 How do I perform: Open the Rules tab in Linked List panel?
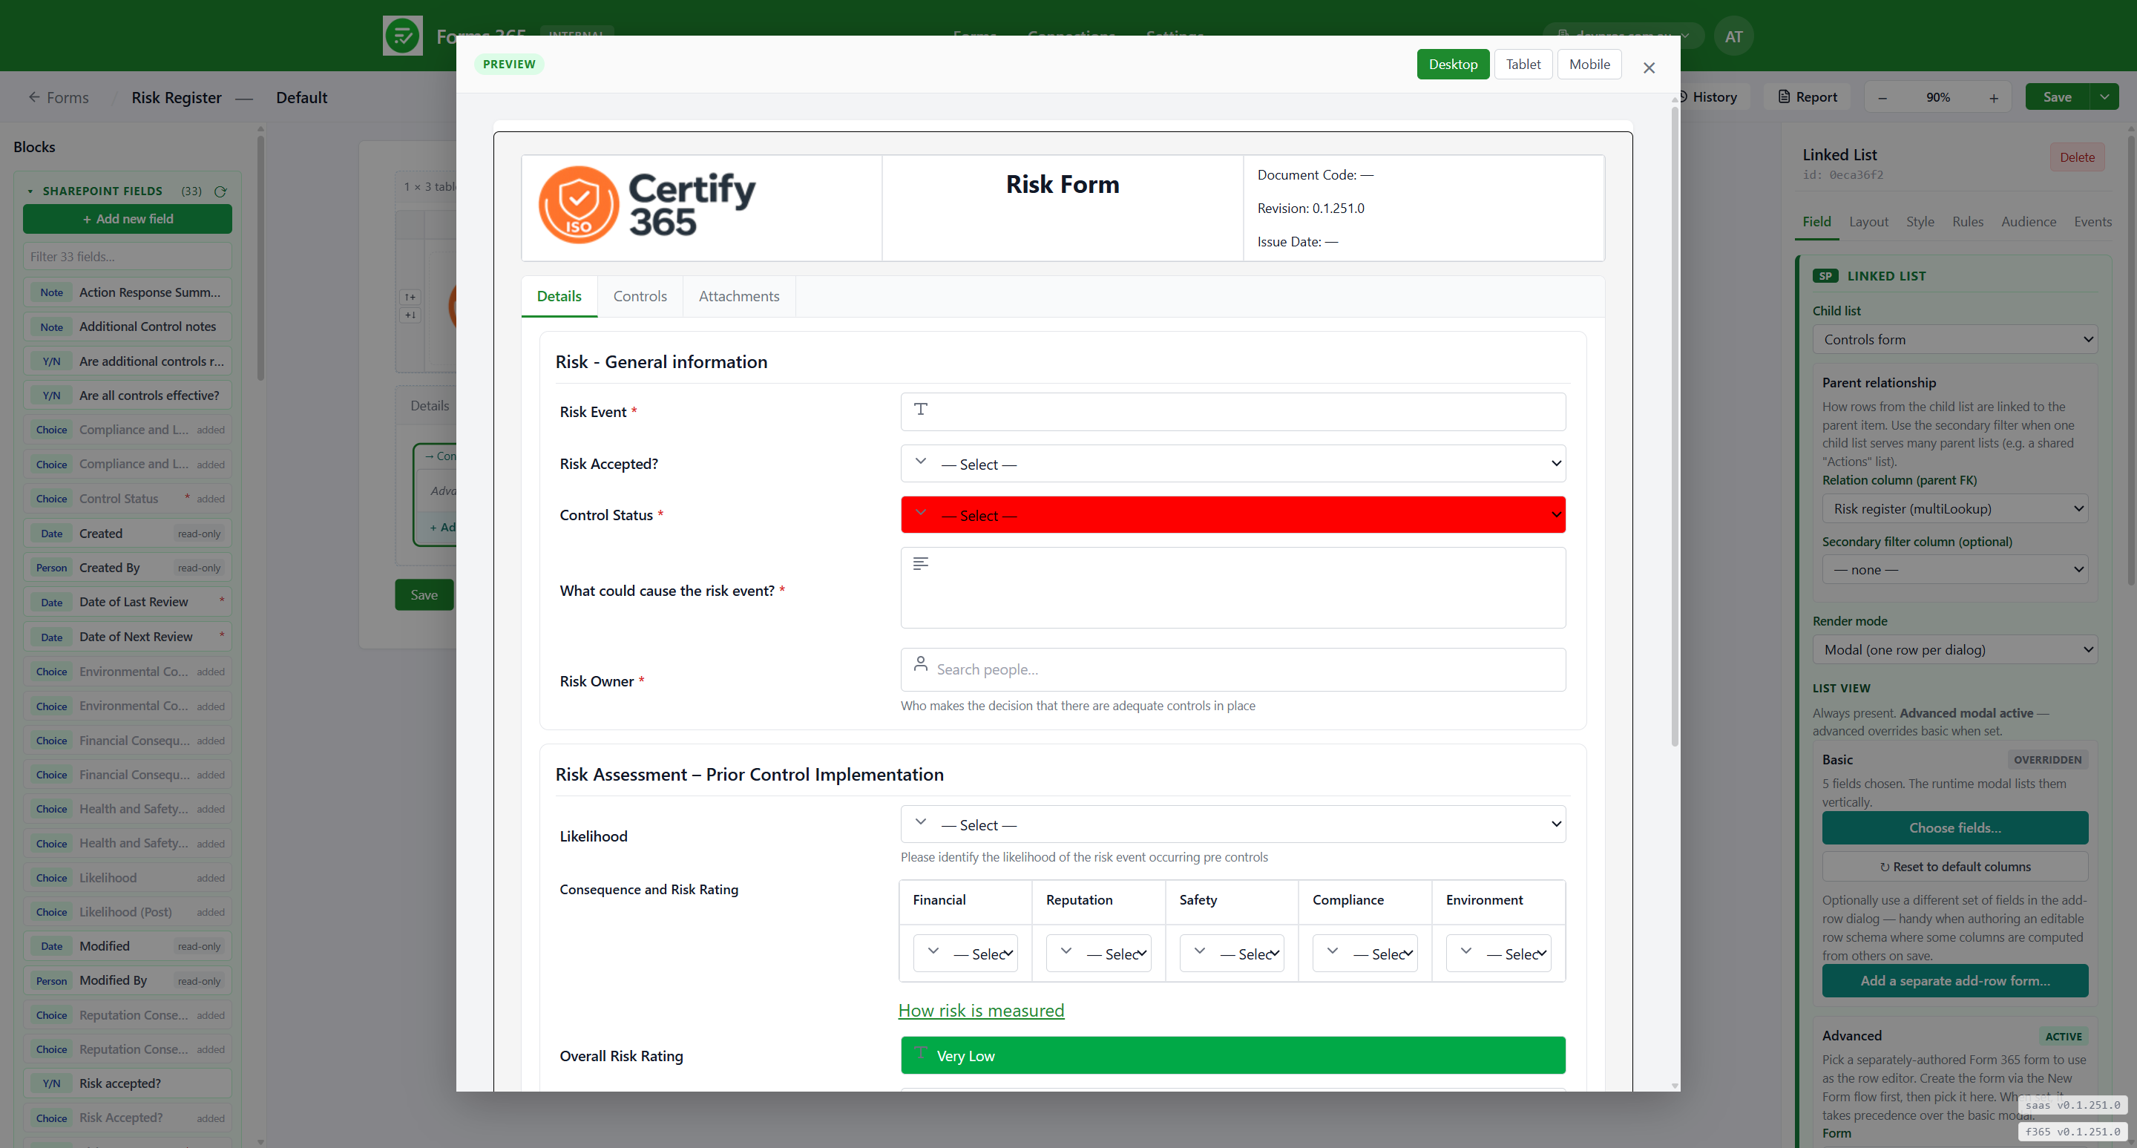coord(1967,221)
